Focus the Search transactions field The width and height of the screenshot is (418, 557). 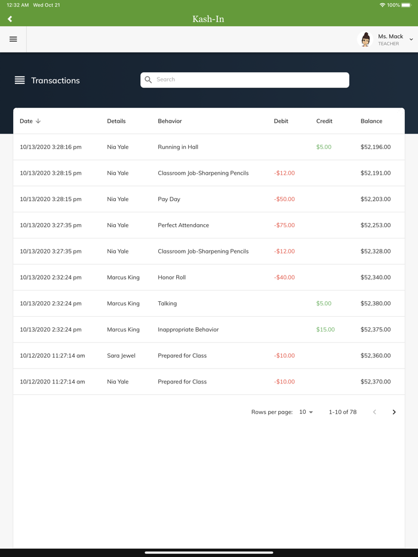(x=251, y=80)
